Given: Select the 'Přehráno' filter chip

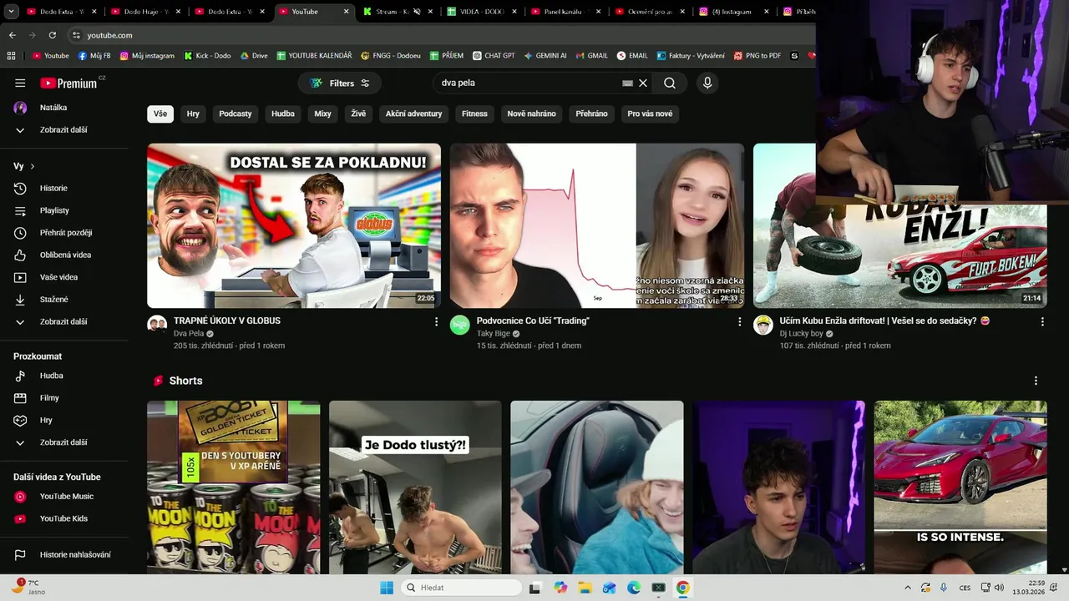Looking at the screenshot, I should 591,114.
